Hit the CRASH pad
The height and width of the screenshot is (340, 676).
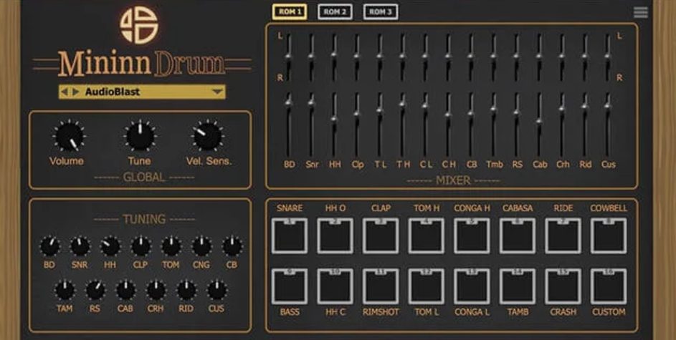coord(563,286)
